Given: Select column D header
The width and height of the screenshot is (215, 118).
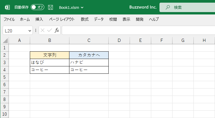Looking at the screenshot, I should [x=119, y=40].
